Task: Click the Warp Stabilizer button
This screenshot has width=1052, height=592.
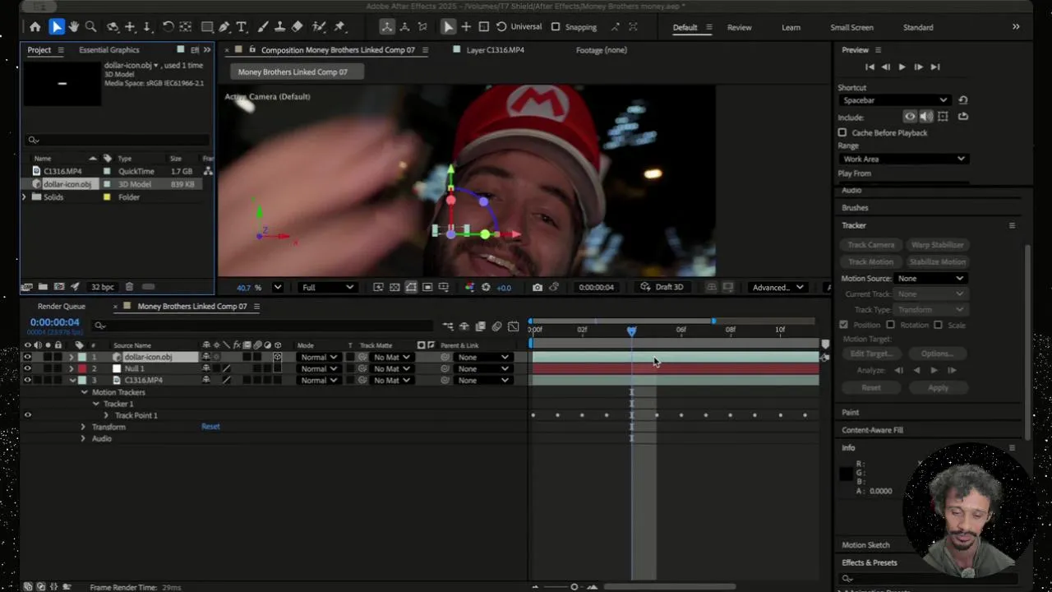Action: click(x=937, y=244)
